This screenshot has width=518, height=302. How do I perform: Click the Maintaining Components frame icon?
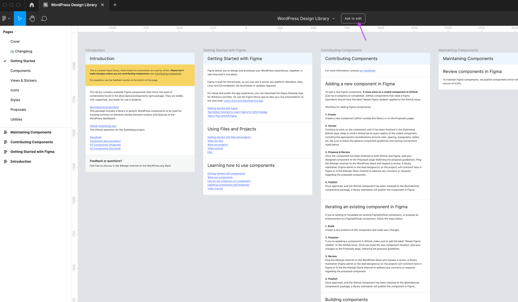(x=6, y=132)
